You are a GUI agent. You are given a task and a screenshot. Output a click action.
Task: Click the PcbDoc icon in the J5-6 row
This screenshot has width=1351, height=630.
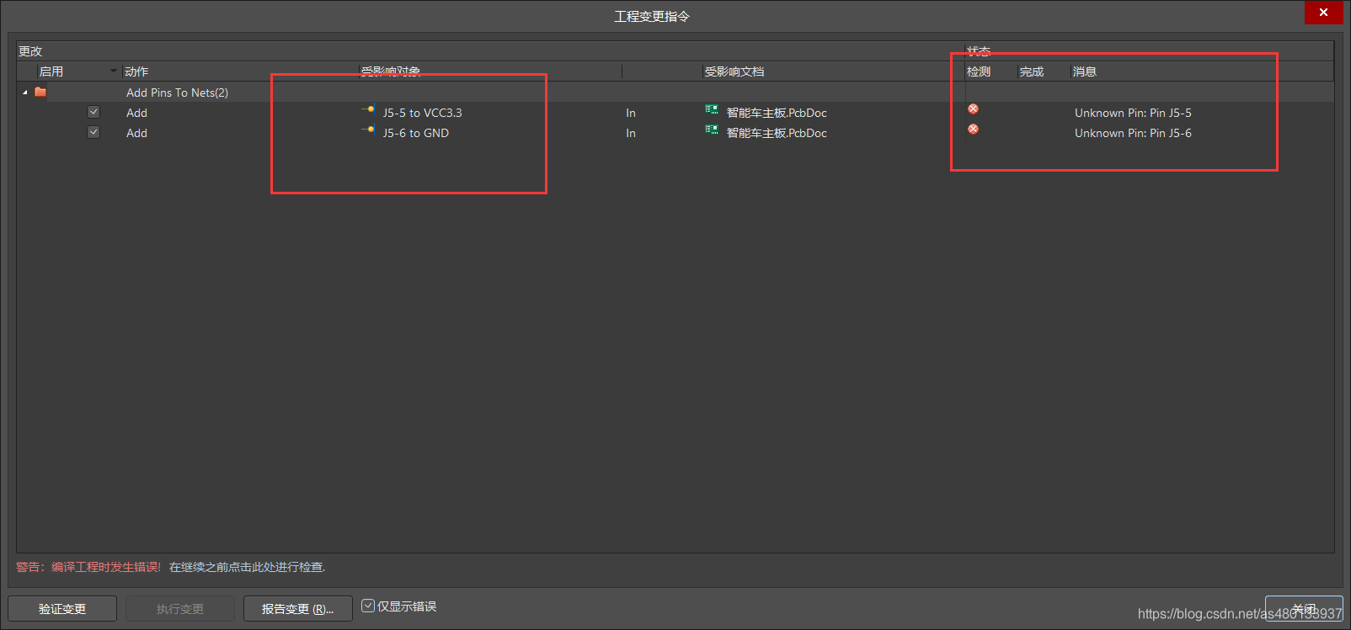point(712,130)
